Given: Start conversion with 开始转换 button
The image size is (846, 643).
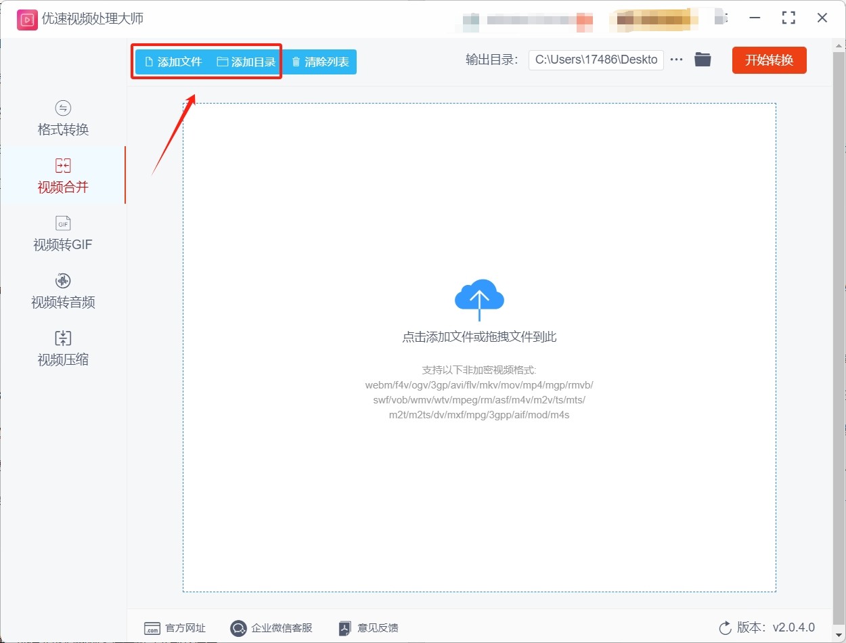Looking at the screenshot, I should [769, 60].
